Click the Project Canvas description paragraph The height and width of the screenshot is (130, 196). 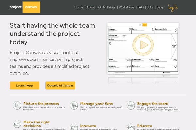click(50, 63)
